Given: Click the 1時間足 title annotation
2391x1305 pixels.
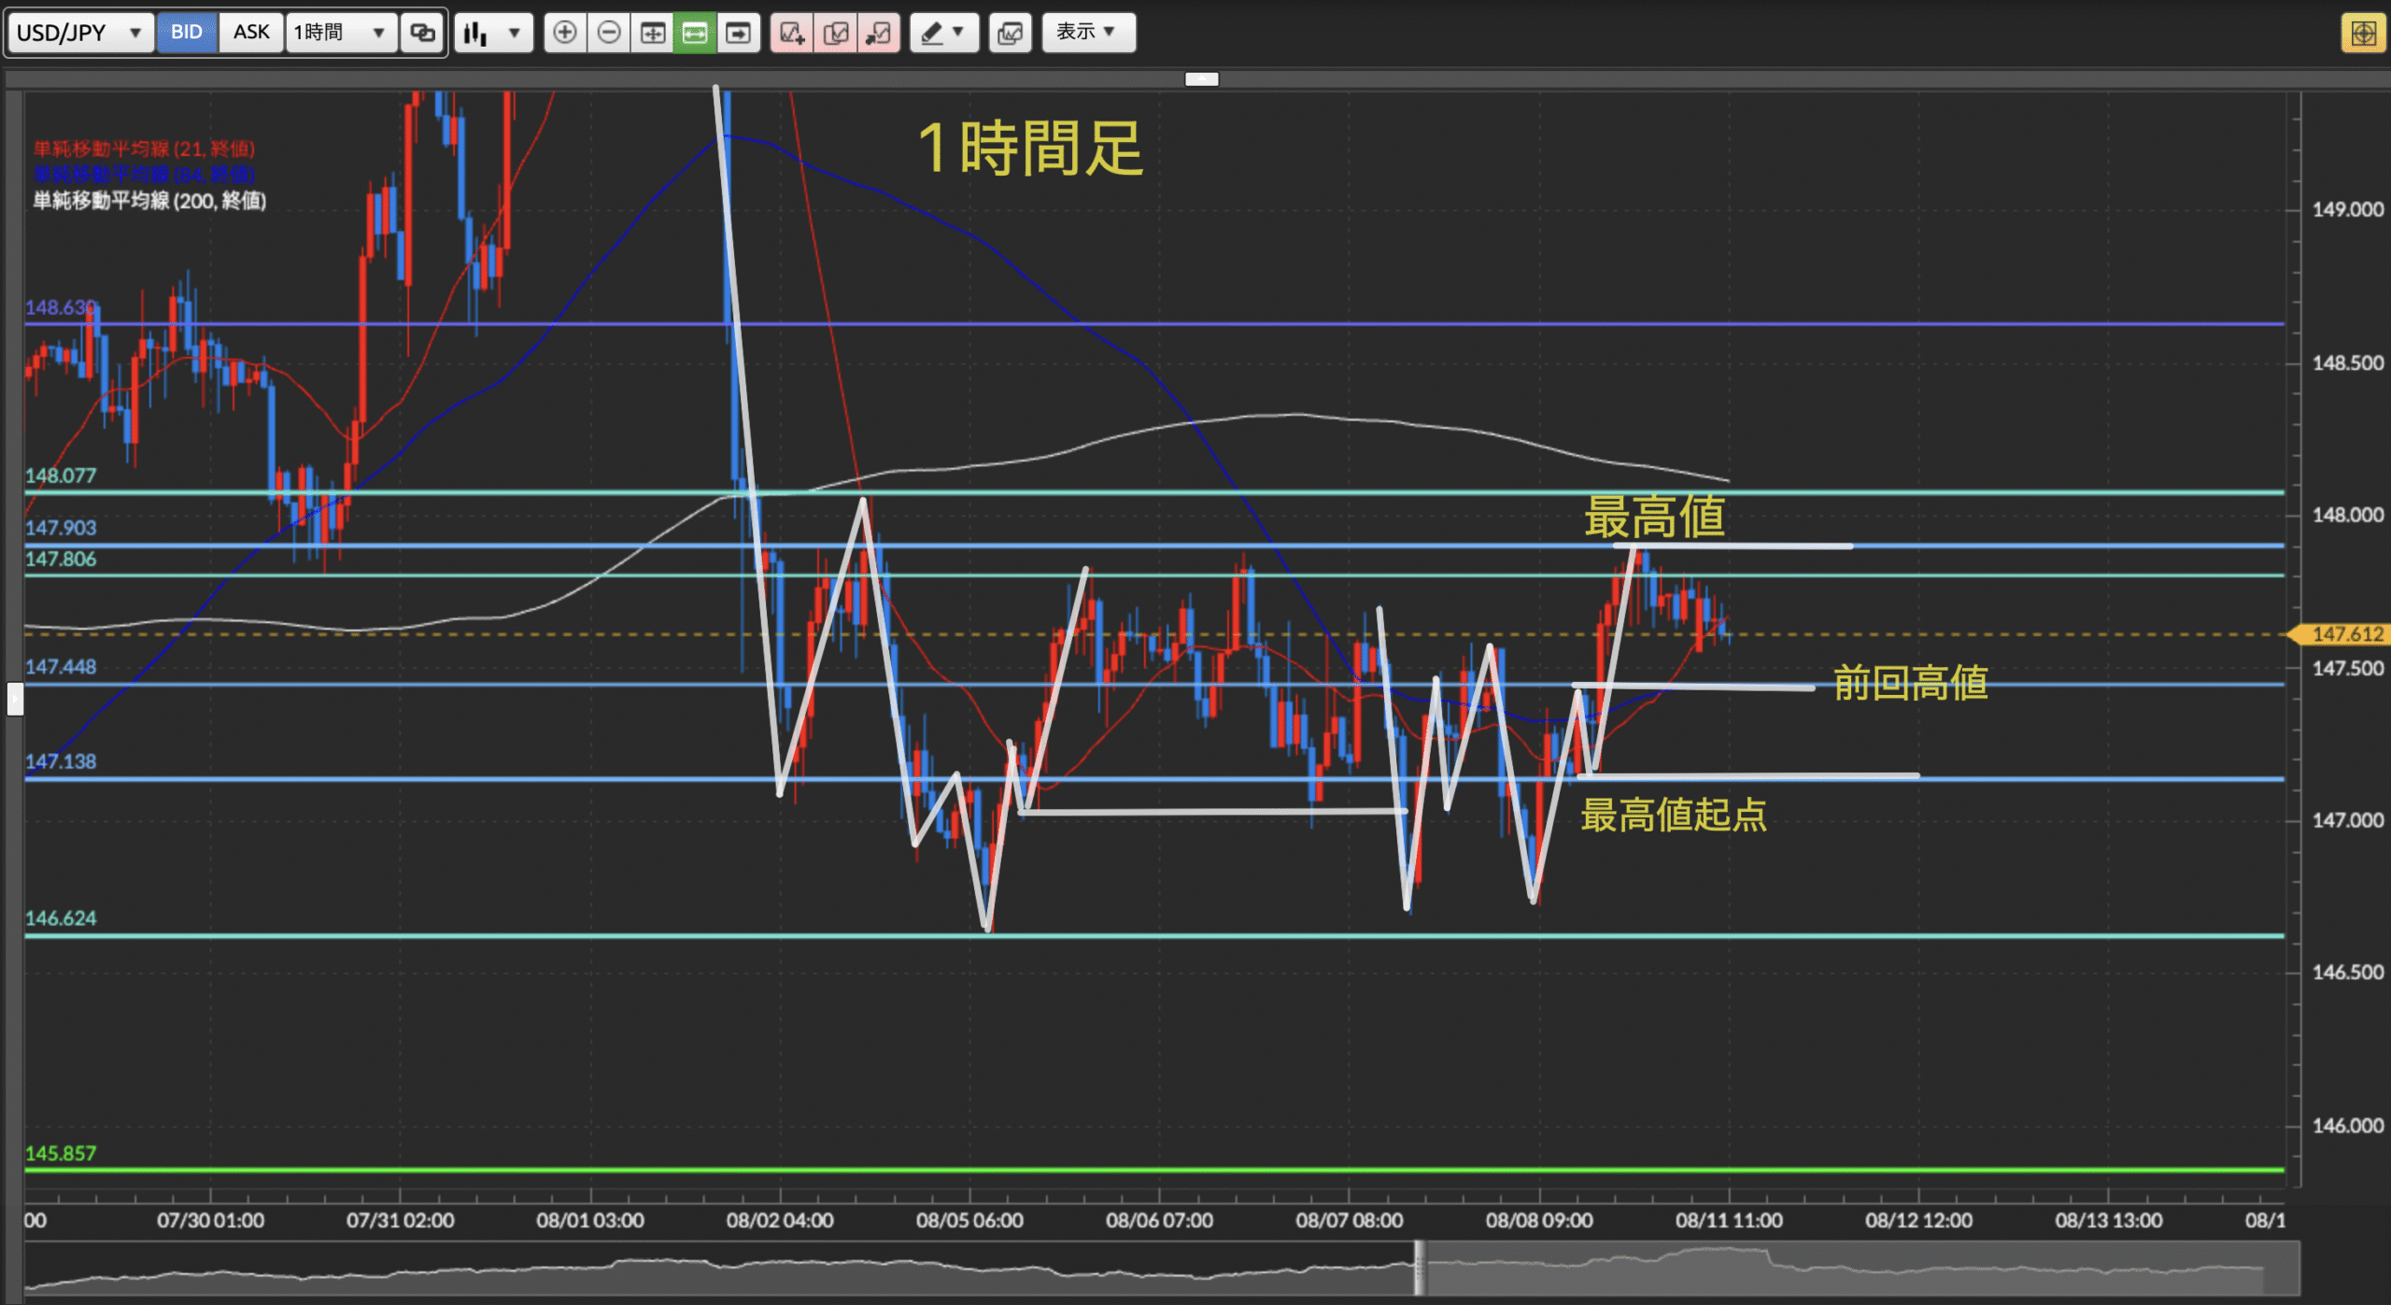Looking at the screenshot, I should [x=1030, y=149].
